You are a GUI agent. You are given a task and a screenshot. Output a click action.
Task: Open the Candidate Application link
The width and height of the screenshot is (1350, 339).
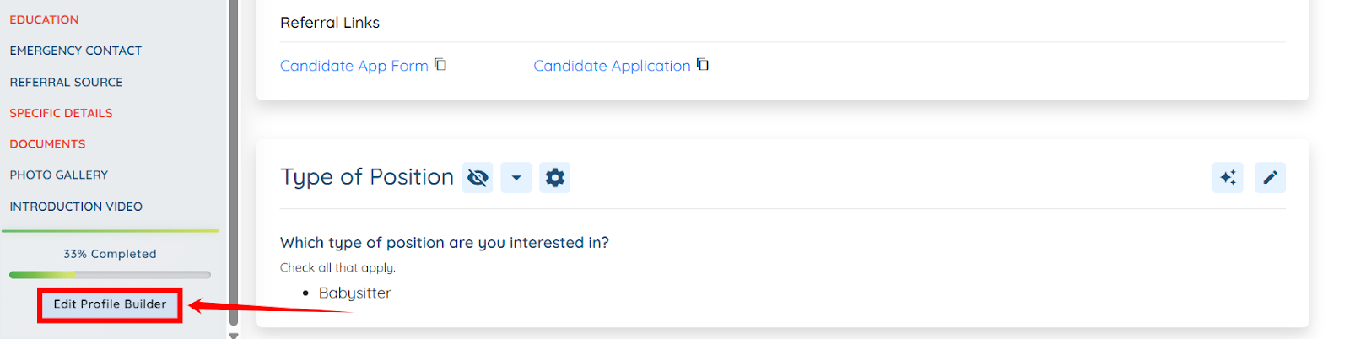coord(612,66)
